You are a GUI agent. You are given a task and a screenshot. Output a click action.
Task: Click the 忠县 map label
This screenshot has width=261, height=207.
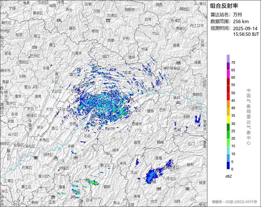click(x=73, y=124)
